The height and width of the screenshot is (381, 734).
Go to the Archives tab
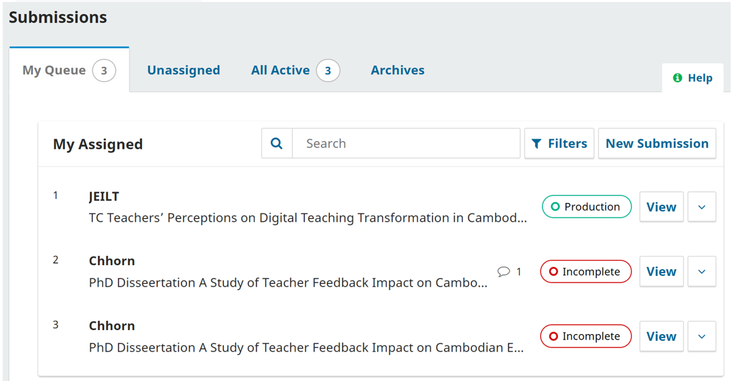click(x=398, y=70)
